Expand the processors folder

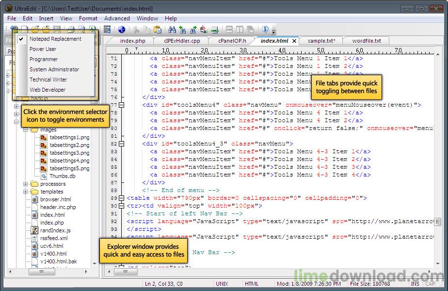tap(26, 184)
